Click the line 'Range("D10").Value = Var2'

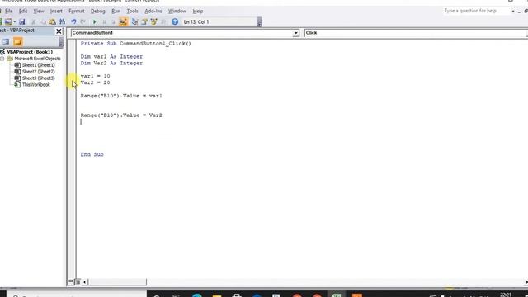click(x=121, y=115)
